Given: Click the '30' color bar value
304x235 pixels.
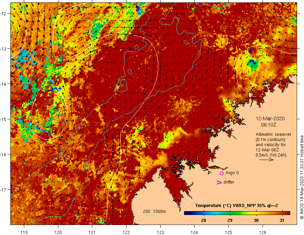Looking at the screenshot, I should click(x=256, y=220).
